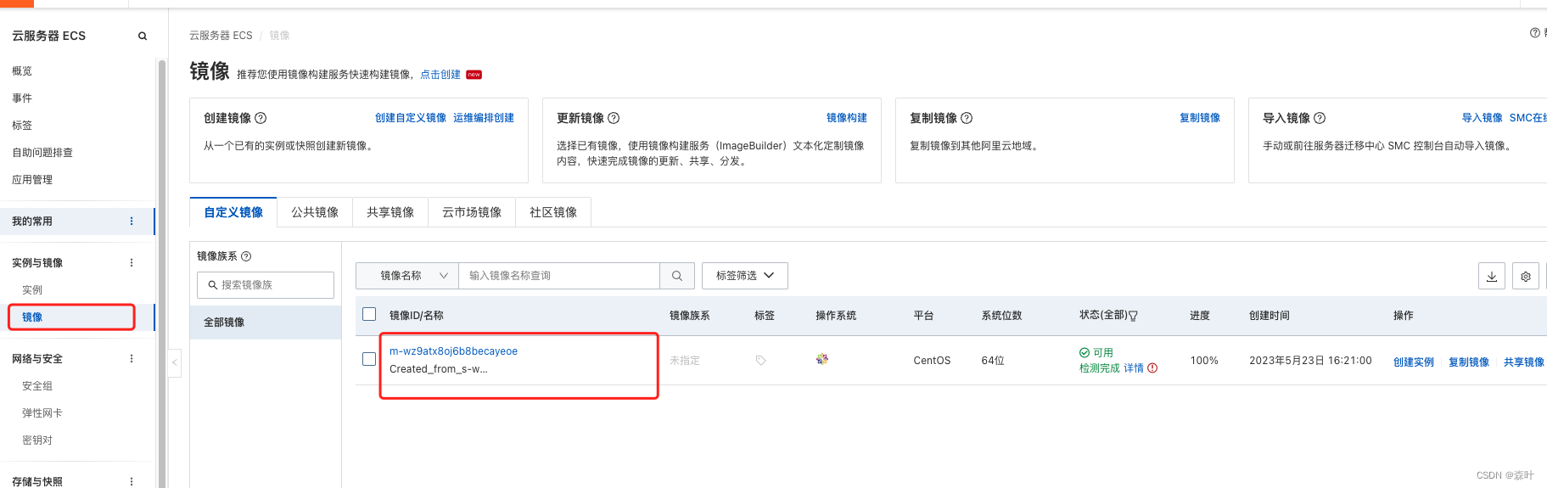Image resolution: width=1547 pixels, height=488 pixels.
Task: Open the 镜像名称 search type dropdown
Action: pos(407,276)
